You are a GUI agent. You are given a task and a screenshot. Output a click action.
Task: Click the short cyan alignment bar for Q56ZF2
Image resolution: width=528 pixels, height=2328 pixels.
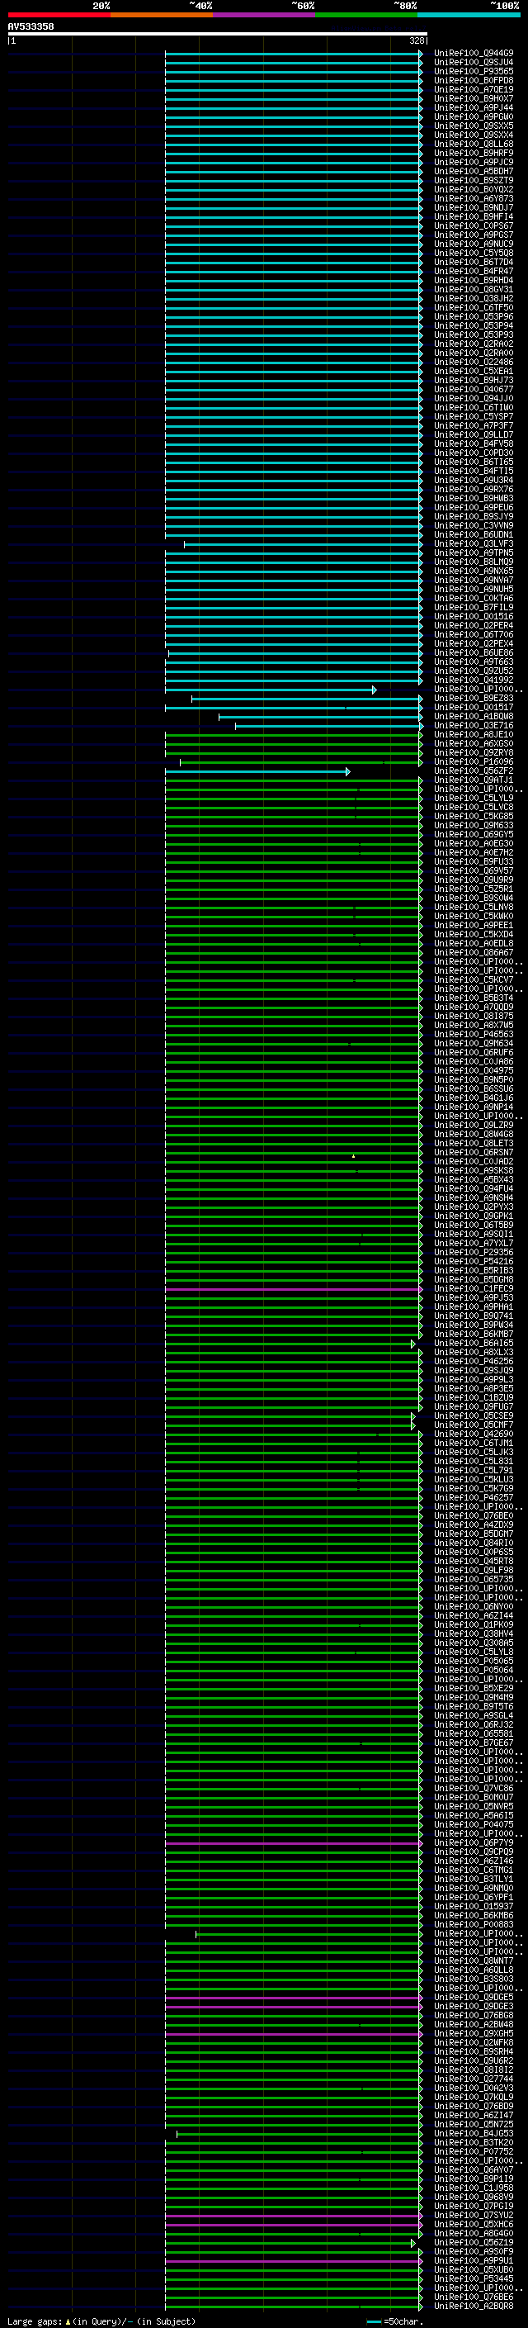257,772
